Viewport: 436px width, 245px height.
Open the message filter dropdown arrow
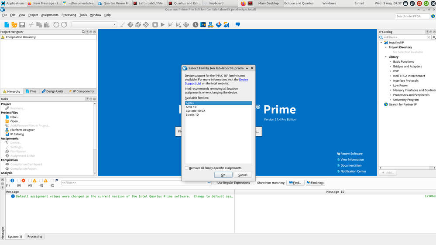coord(209,183)
